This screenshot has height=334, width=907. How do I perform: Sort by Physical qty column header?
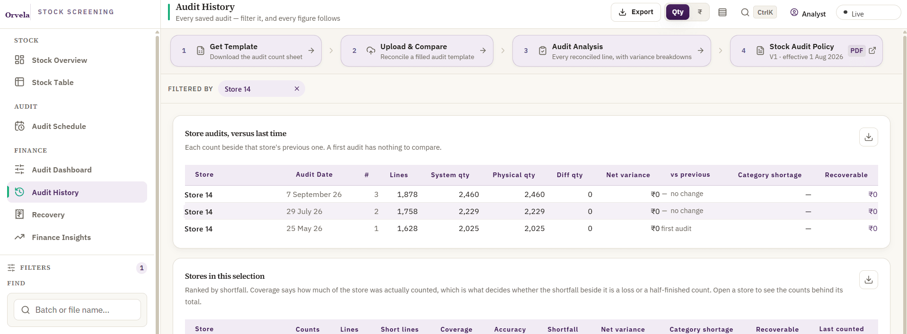514,175
